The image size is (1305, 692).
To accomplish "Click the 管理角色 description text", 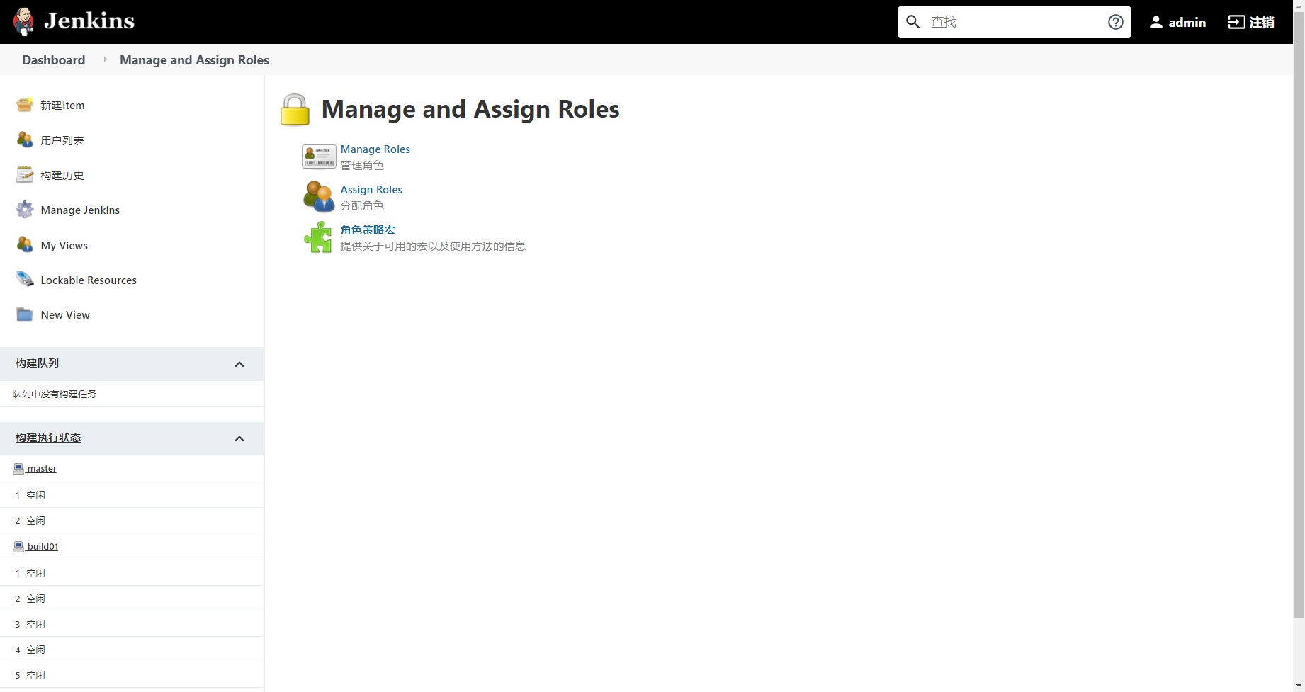I will (362, 166).
